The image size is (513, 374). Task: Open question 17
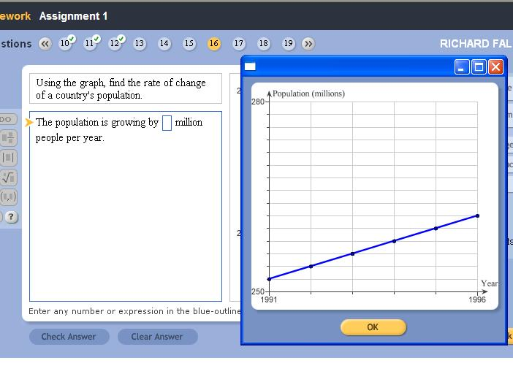click(239, 44)
